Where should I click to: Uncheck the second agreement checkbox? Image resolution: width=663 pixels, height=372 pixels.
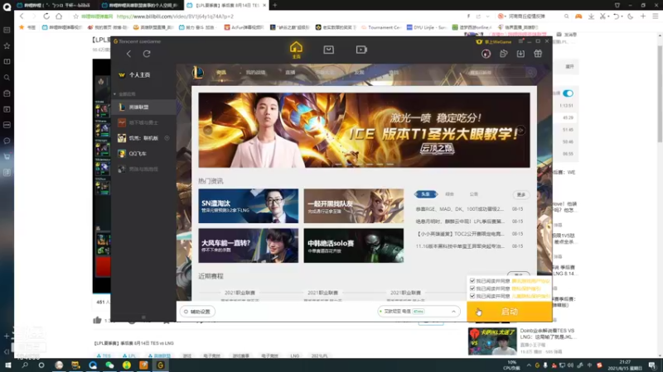point(472,289)
